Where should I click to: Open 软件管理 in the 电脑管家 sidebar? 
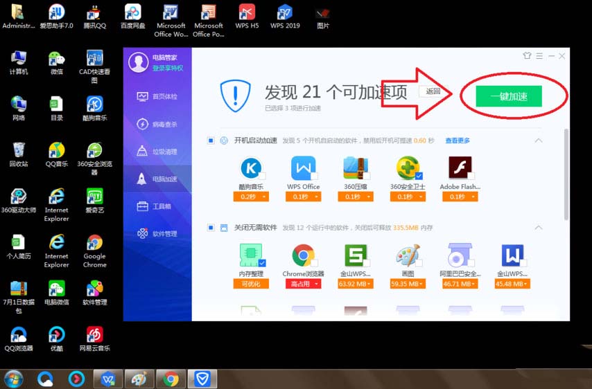(157, 234)
